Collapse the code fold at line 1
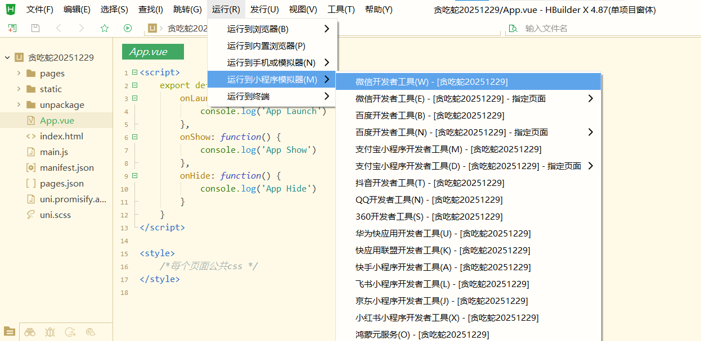Image resolution: width=701 pixels, height=341 pixels. [134, 72]
